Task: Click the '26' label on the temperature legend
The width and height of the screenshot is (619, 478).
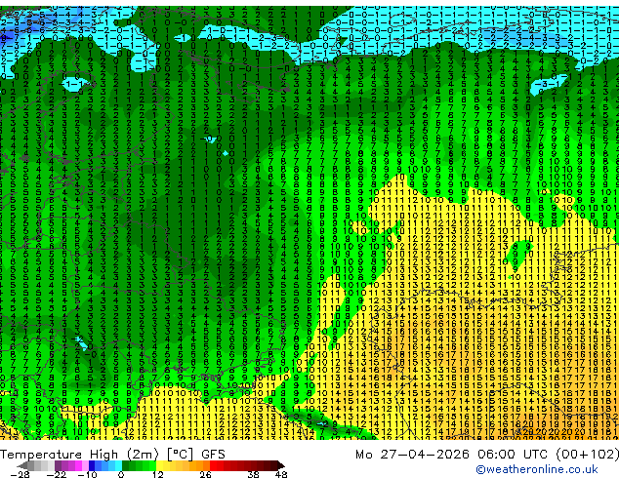Action: coord(205,474)
